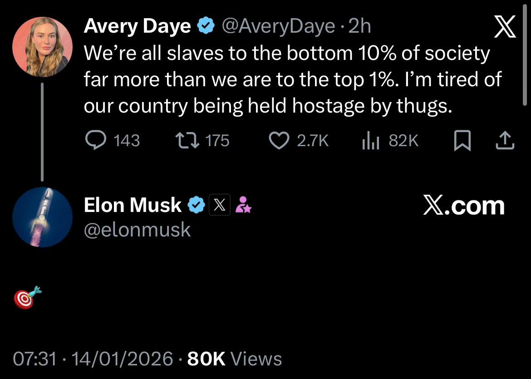Click the 07:31 14/01/2026 timestamp
Screen dimensions: 531x379
[x=93, y=358]
